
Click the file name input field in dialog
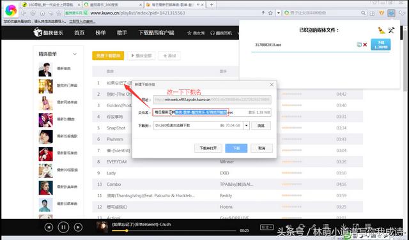pyautogui.click(x=212, y=112)
